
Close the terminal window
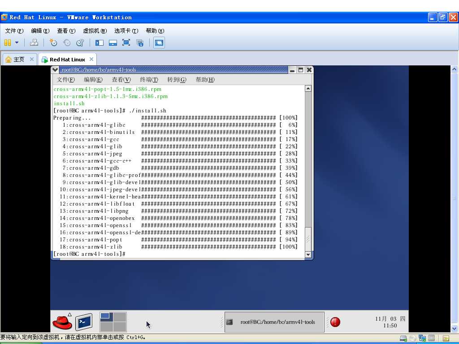pos(309,70)
